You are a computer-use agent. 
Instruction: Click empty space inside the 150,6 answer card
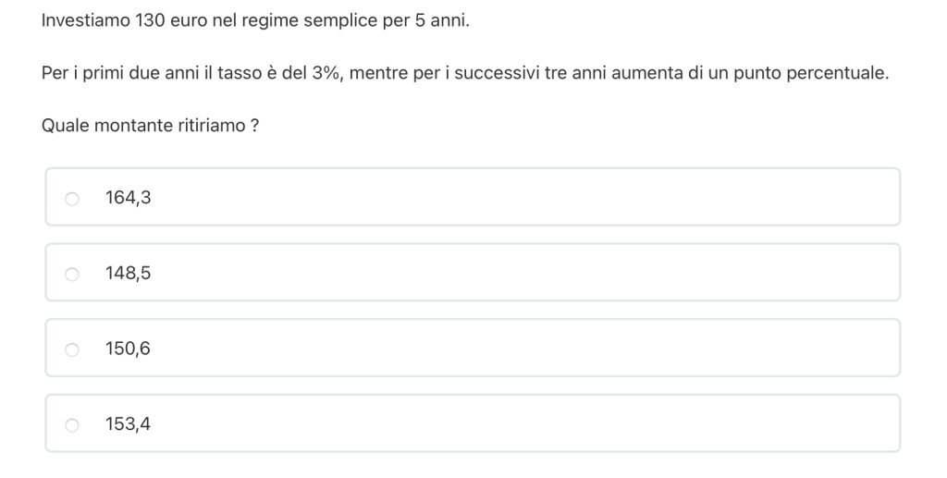(x=518, y=349)
